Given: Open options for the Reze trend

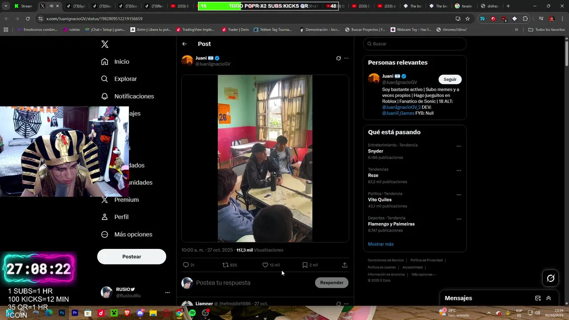Looking at the screenshot, I should 459,171.
